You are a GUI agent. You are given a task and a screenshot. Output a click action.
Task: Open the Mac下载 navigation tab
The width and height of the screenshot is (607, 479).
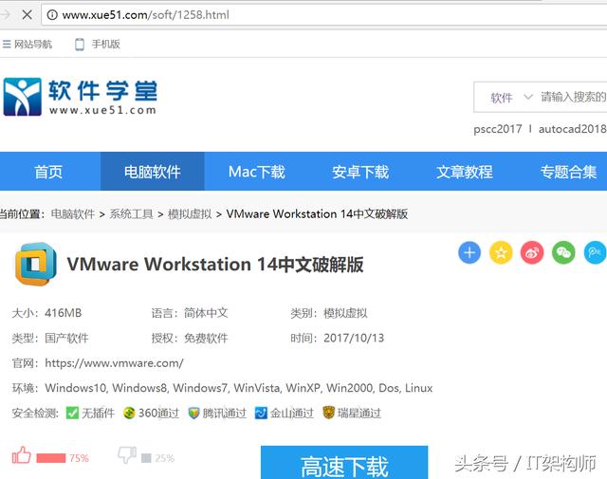[257, 172]
